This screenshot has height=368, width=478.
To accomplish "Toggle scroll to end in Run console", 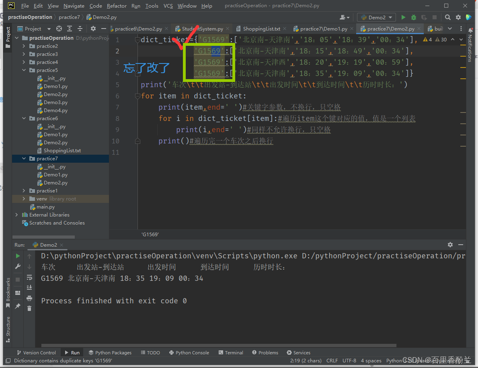I will 29,288.
